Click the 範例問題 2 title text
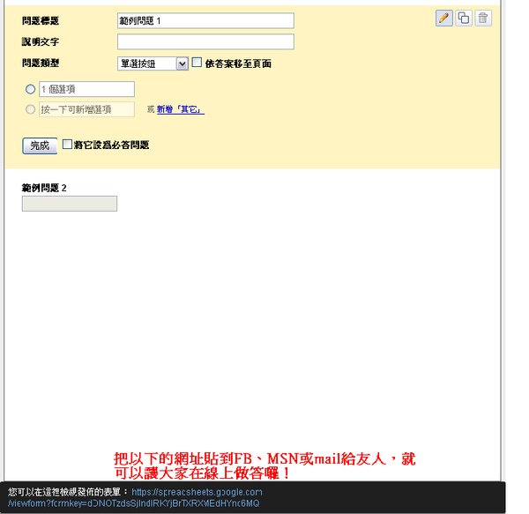 [44, 188]
